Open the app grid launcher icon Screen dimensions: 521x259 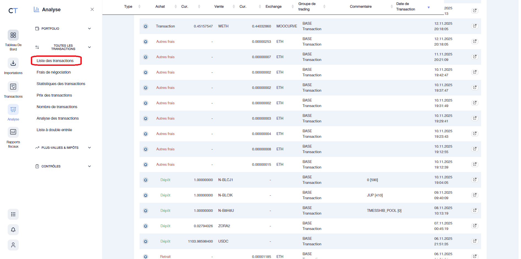click(13, 214)
